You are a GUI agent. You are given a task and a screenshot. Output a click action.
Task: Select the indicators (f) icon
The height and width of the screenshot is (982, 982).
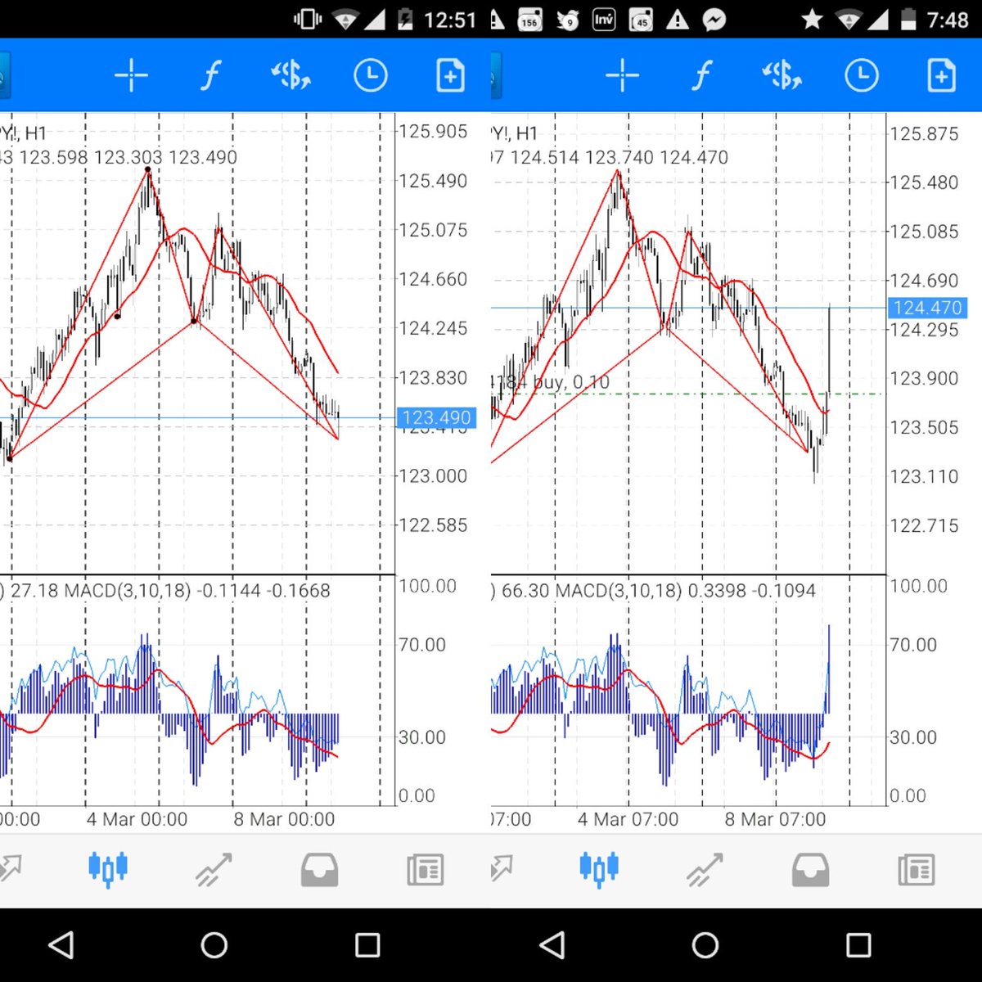click(x=210, y=74)
